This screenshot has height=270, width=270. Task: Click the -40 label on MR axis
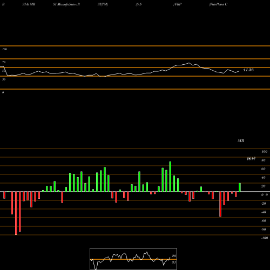coord(264,212)
